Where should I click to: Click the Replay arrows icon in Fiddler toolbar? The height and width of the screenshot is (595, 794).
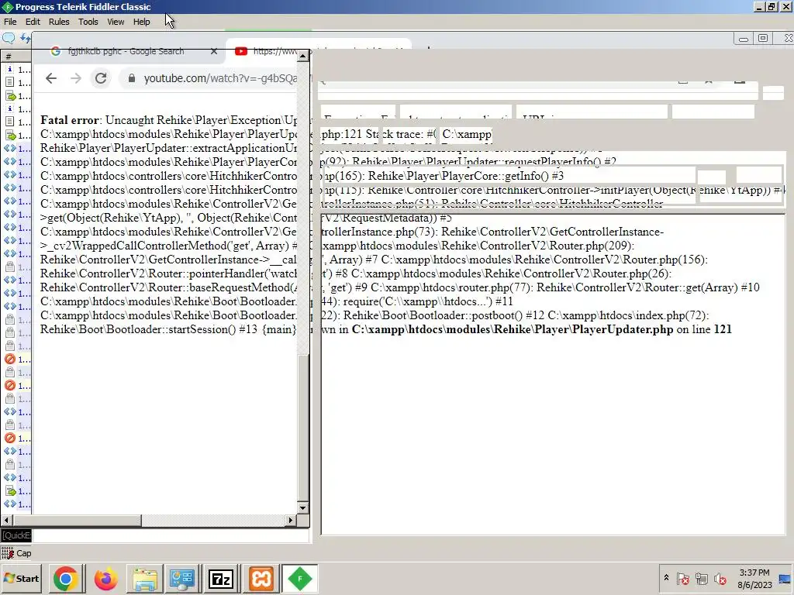[x=26, y=38]
